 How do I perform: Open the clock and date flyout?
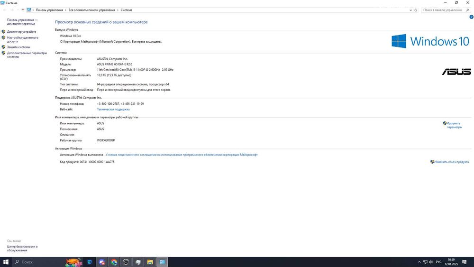(x=451, y=262)
